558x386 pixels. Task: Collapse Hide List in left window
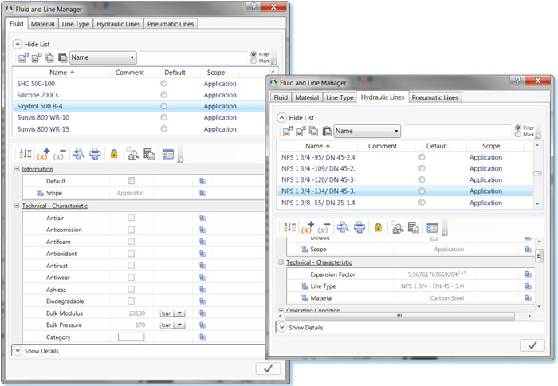[17, 44]
